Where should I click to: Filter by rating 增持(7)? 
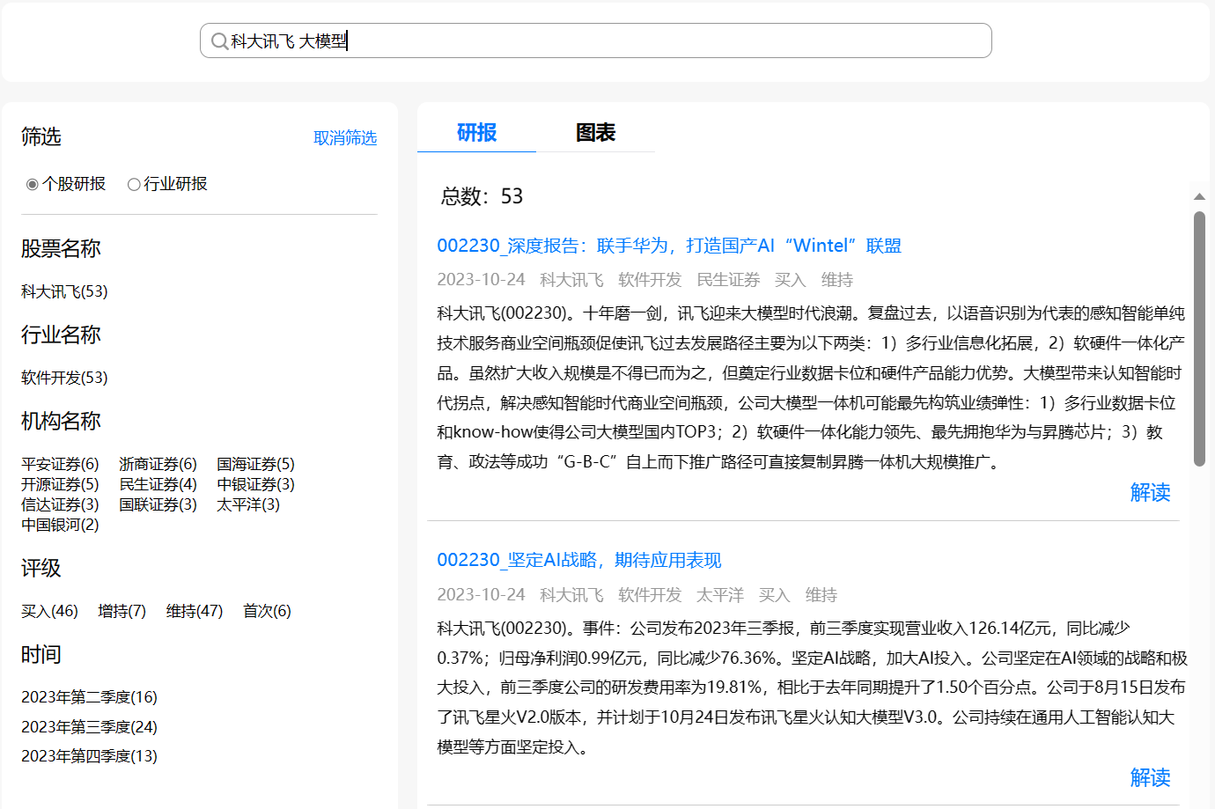point(121,611)
